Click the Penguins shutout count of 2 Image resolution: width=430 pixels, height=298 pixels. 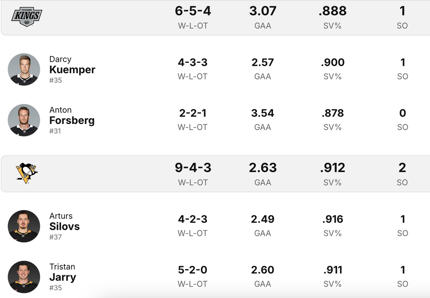click(402, 168)
